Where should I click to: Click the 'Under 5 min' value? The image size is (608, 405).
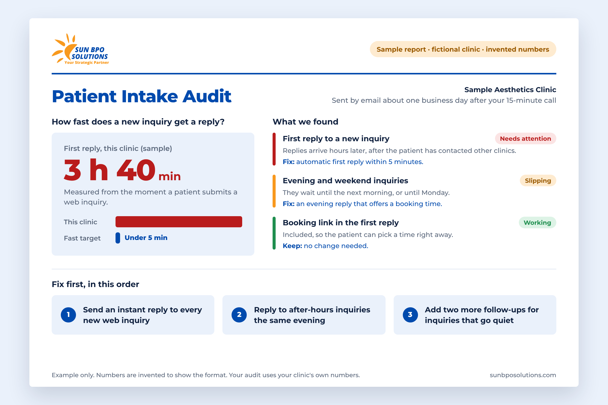pos(146,238)
